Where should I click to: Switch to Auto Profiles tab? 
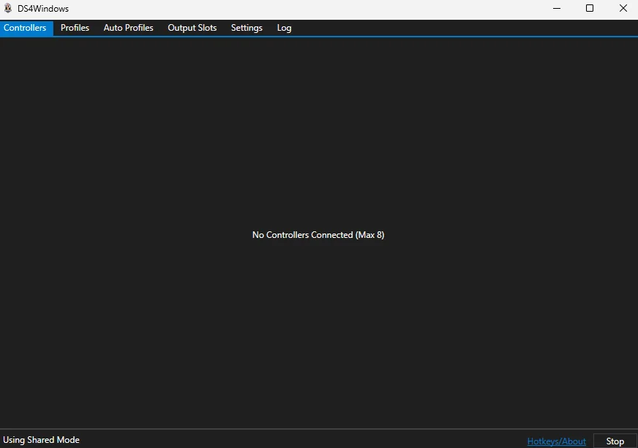point(129,28)
